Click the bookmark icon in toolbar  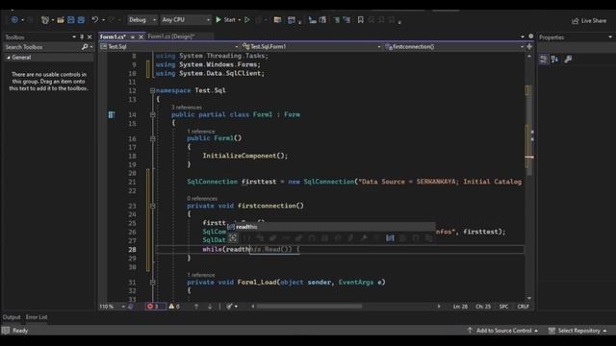pos(360,19)
